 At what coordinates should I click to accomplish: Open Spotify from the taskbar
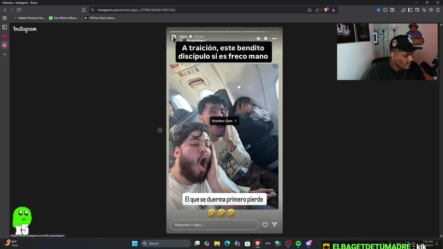click(298, 243)
